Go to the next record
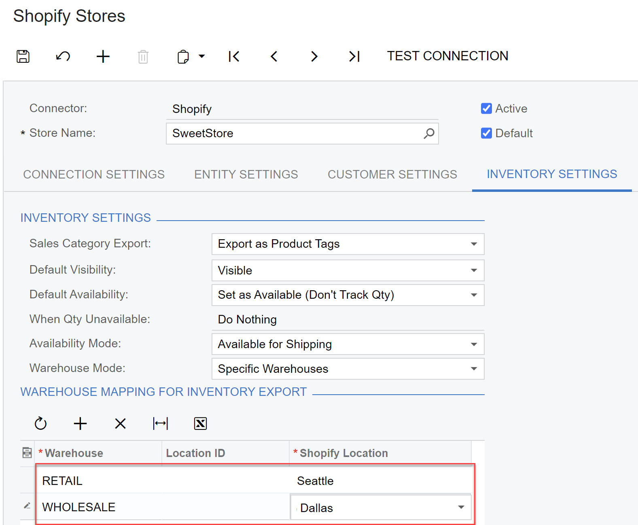 coord(314,56)
